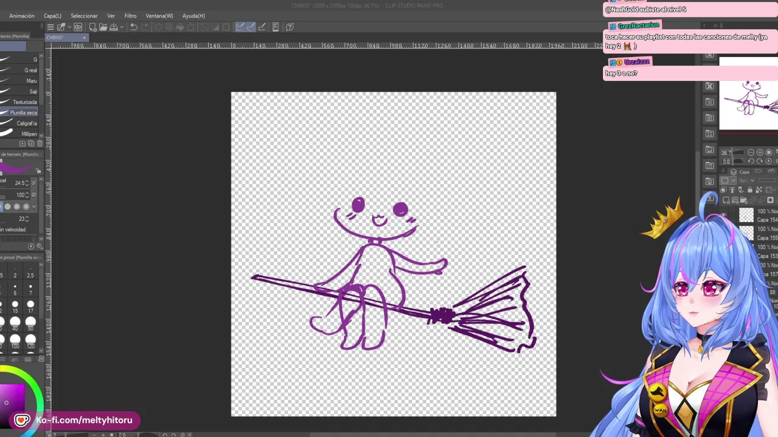This screenshot has width=778, height=437.
Task: Open the smartphone connection icon
Action: tap(275, 27)
